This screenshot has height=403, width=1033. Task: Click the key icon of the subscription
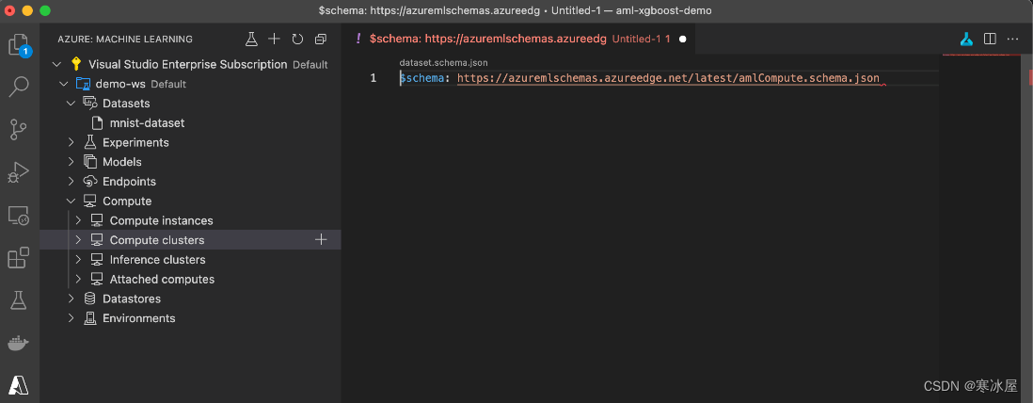(76, 64)
